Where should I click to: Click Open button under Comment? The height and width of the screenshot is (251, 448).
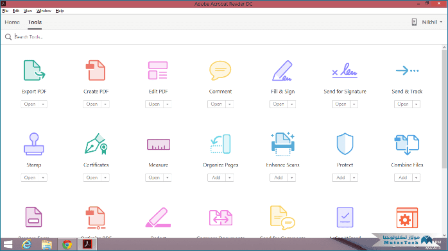[x=216, y=104]
